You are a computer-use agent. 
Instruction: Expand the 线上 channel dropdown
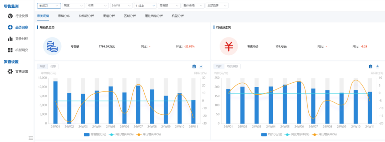click(x=145, y=5)
